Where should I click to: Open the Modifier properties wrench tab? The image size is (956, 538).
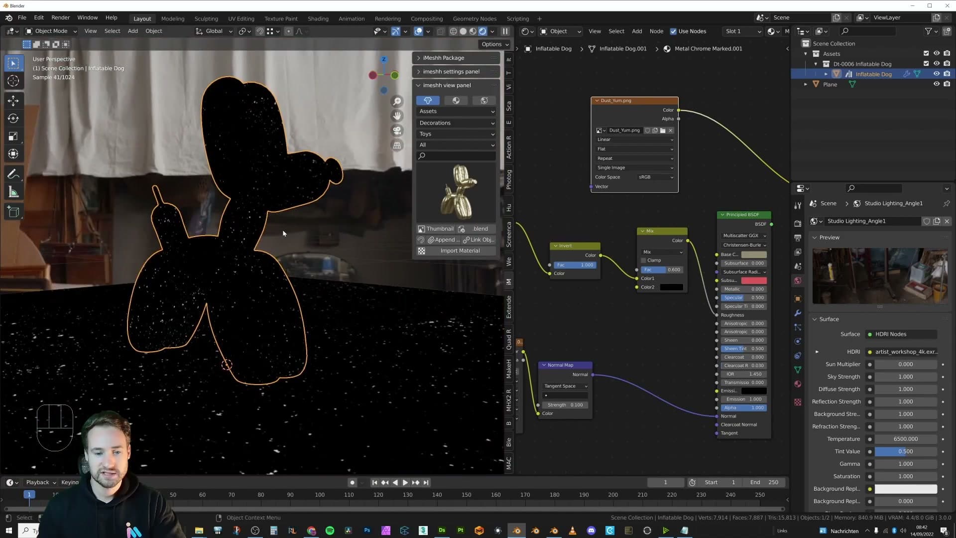pyautogui.click(x=798, y=313)
